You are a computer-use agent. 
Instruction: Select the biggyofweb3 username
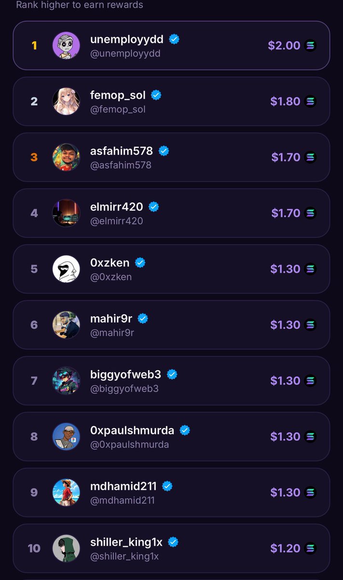pos(126,375)
